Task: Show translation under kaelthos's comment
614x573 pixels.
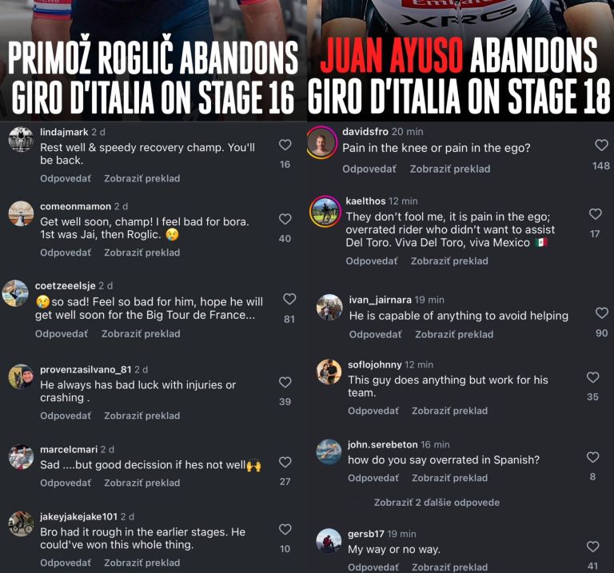Action: pos(449,261)
